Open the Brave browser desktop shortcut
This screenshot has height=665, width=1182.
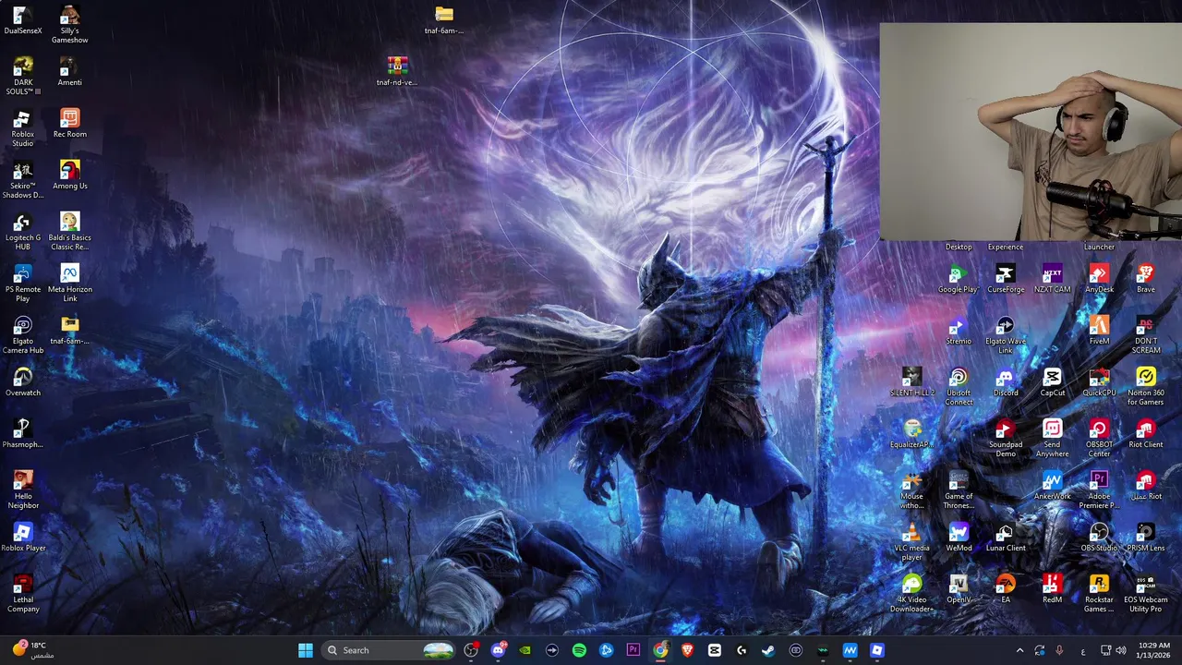point(1146,279)
